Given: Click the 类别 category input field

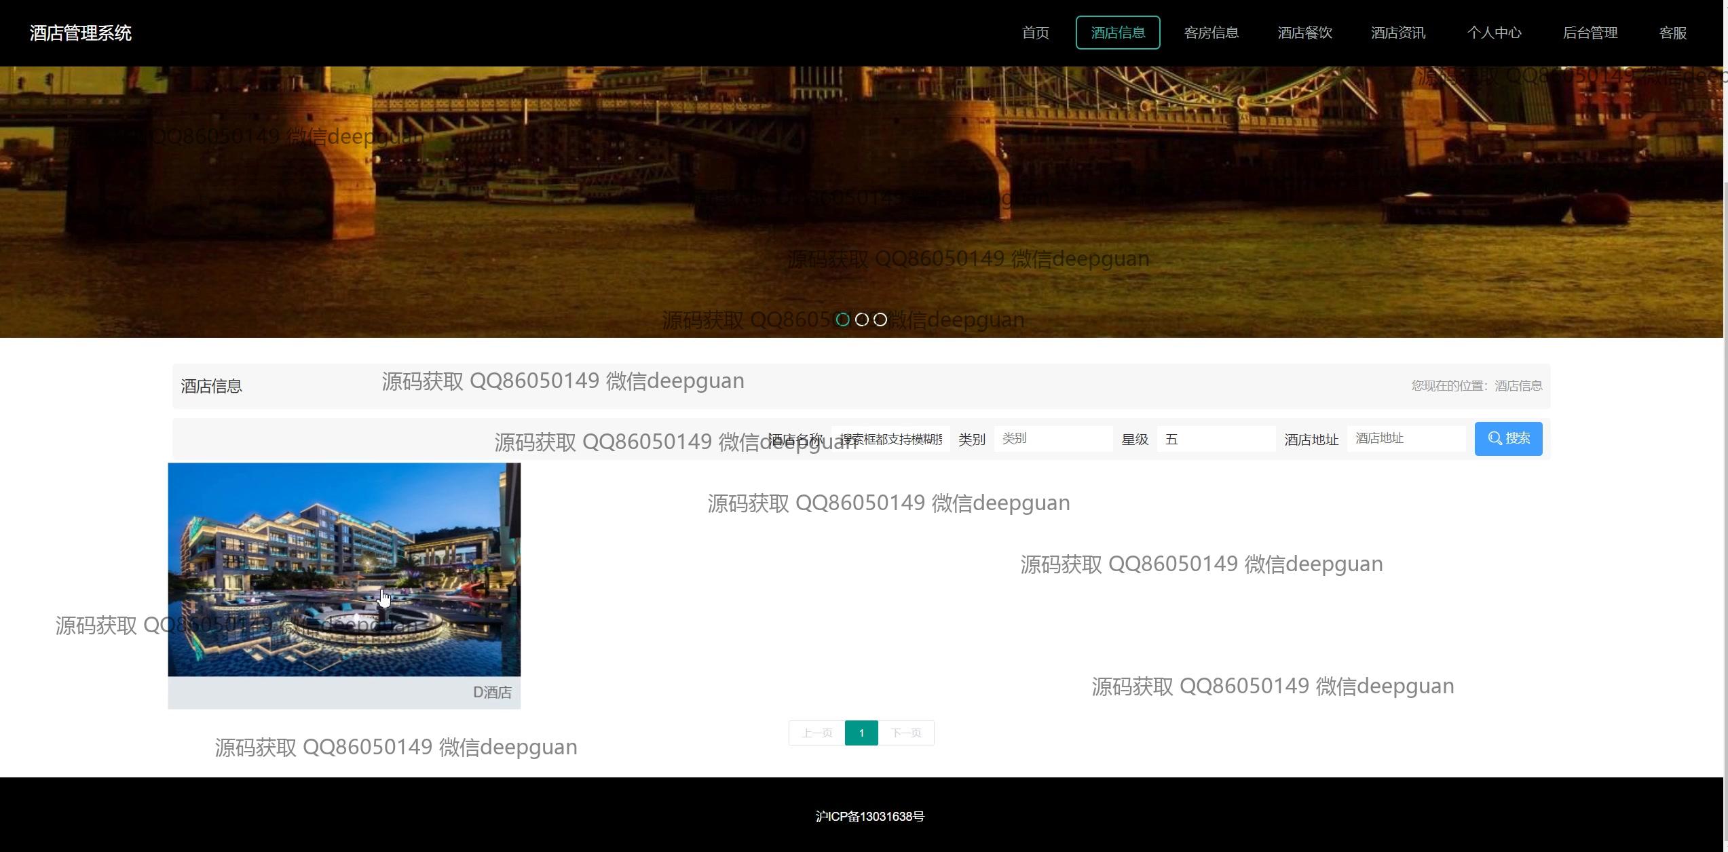Looking at the screenshot, I should pos(1053,439).
